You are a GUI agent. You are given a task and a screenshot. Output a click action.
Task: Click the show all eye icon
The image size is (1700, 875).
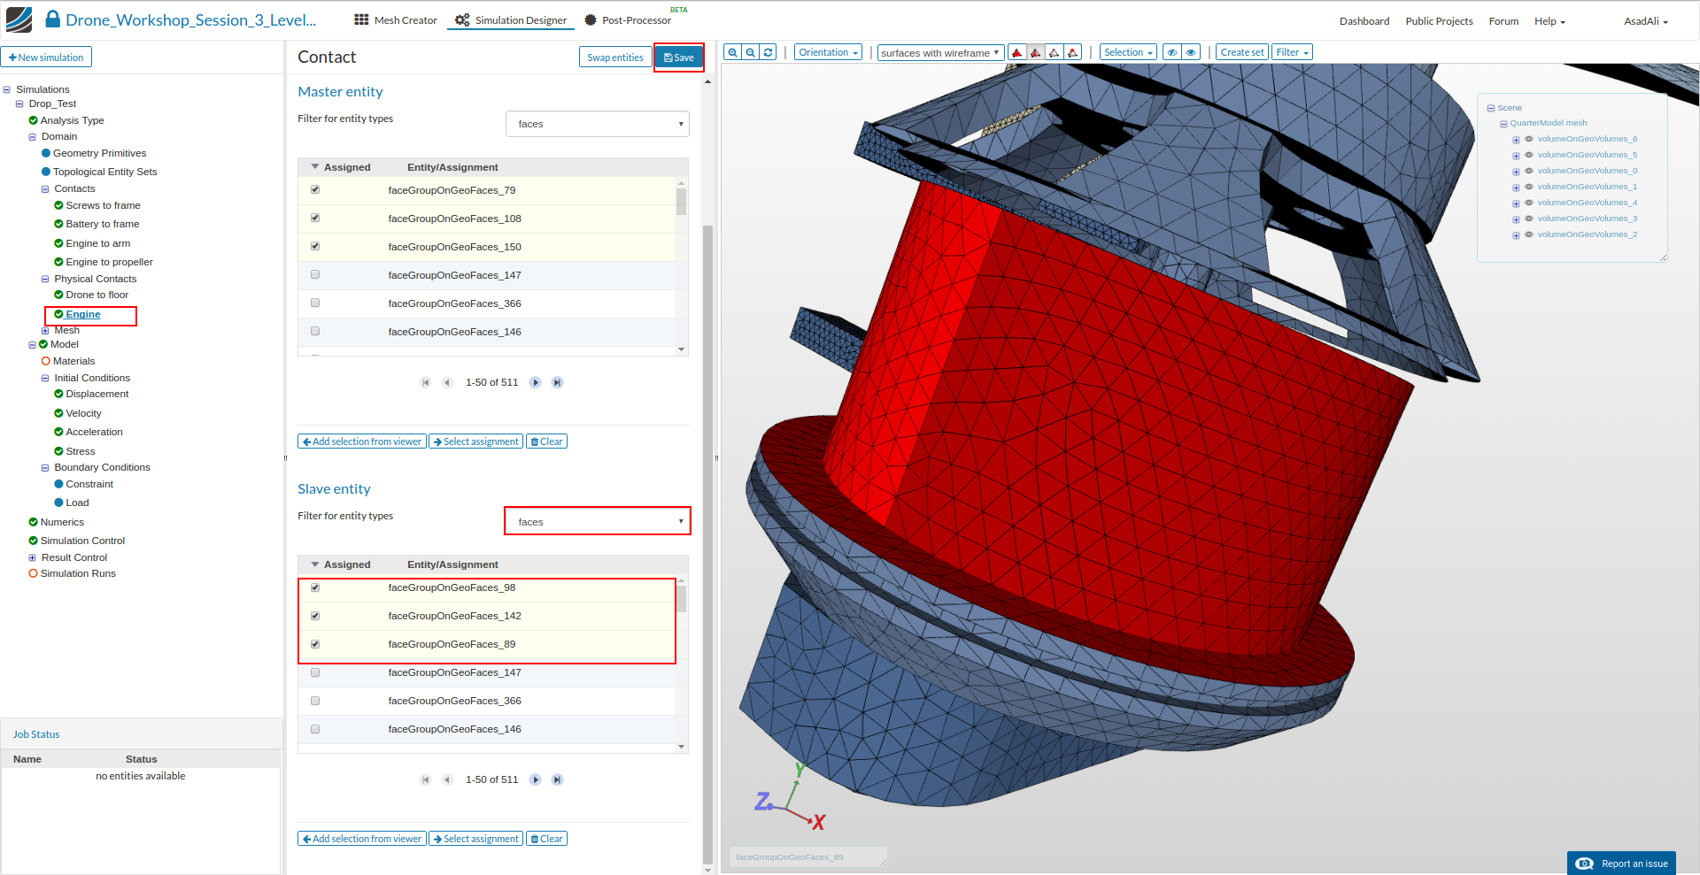coord(1191,52)
